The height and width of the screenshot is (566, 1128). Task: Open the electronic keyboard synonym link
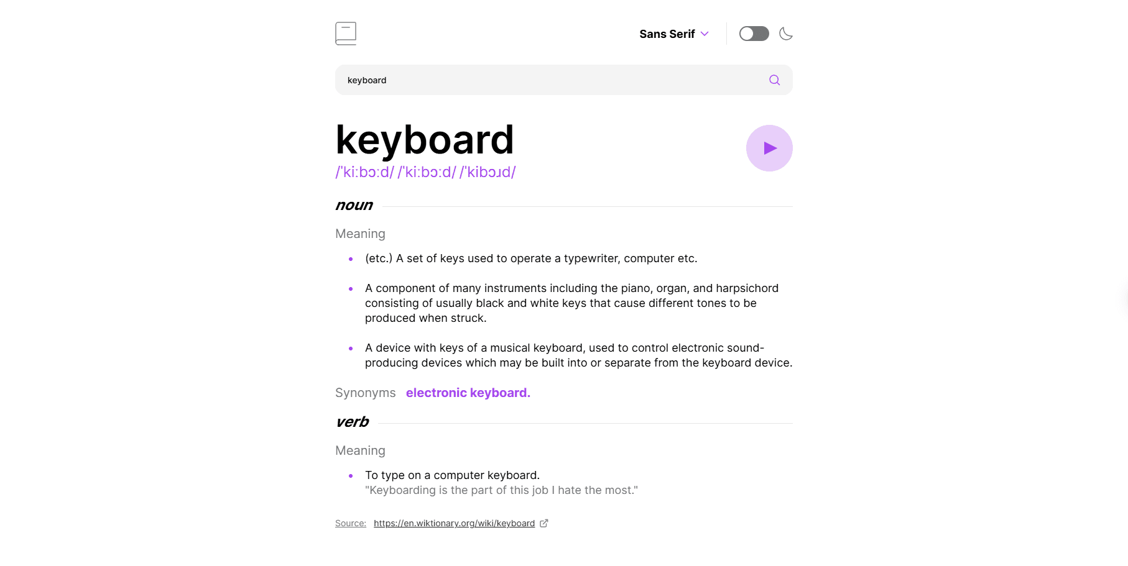pyautogui.click(x=468, y=393)
